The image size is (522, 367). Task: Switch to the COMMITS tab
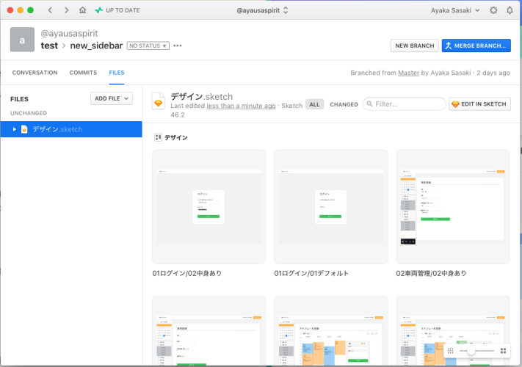(x=83, y=73)
